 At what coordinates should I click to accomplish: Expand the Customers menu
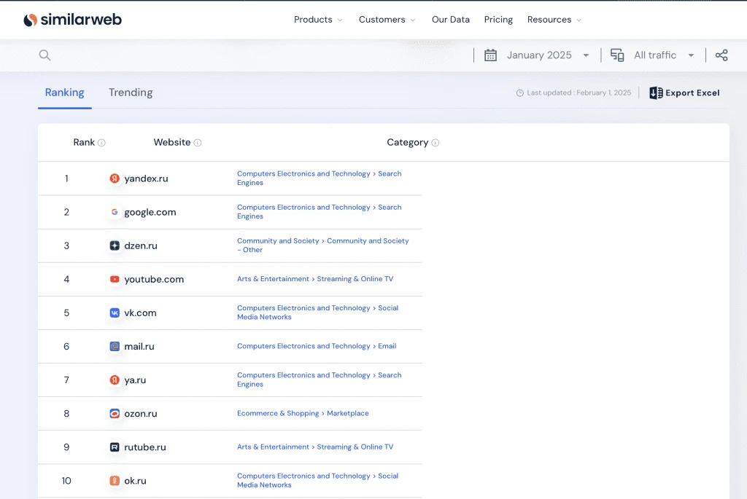click(387, 20)
